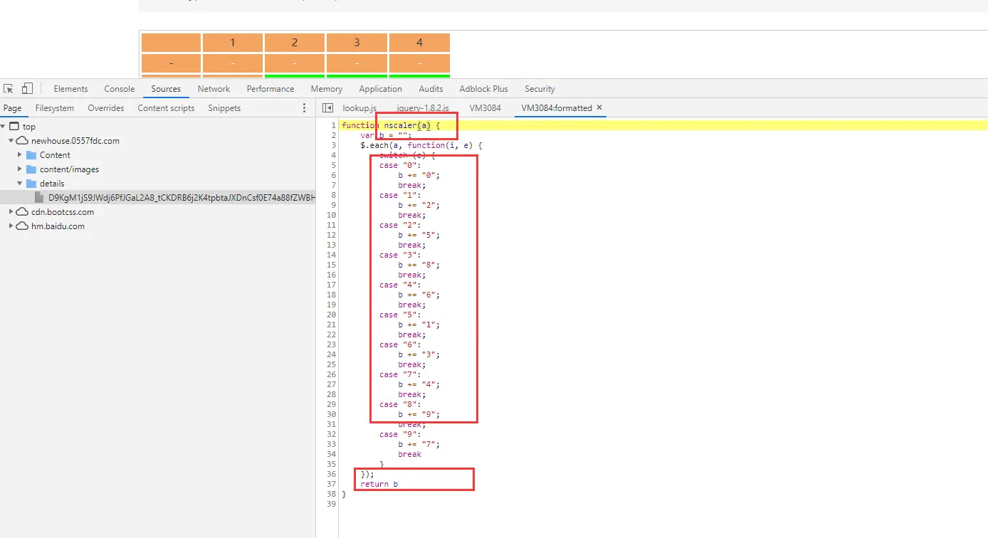Click the cdn.bootcss.com cloud icon

[x=23, y=212]
